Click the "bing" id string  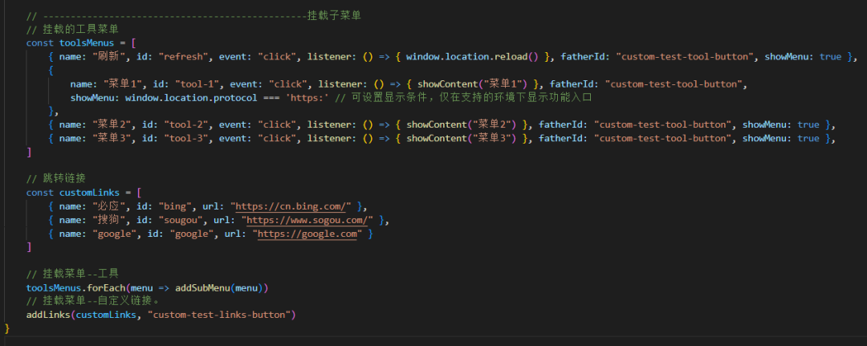tap(175, 206)
